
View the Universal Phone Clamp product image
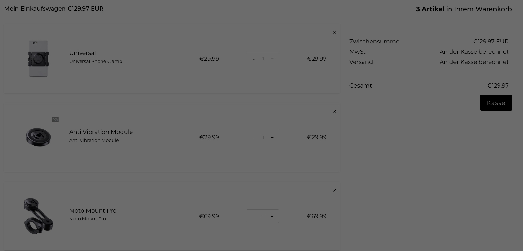(38, 59)
